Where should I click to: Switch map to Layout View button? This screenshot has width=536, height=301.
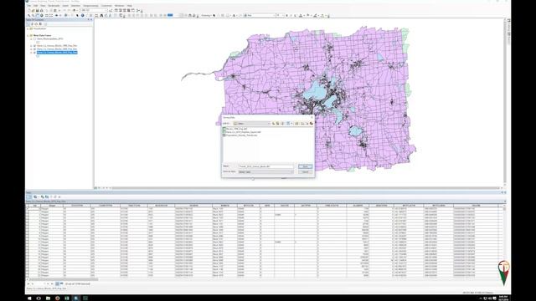pos(99,187)
